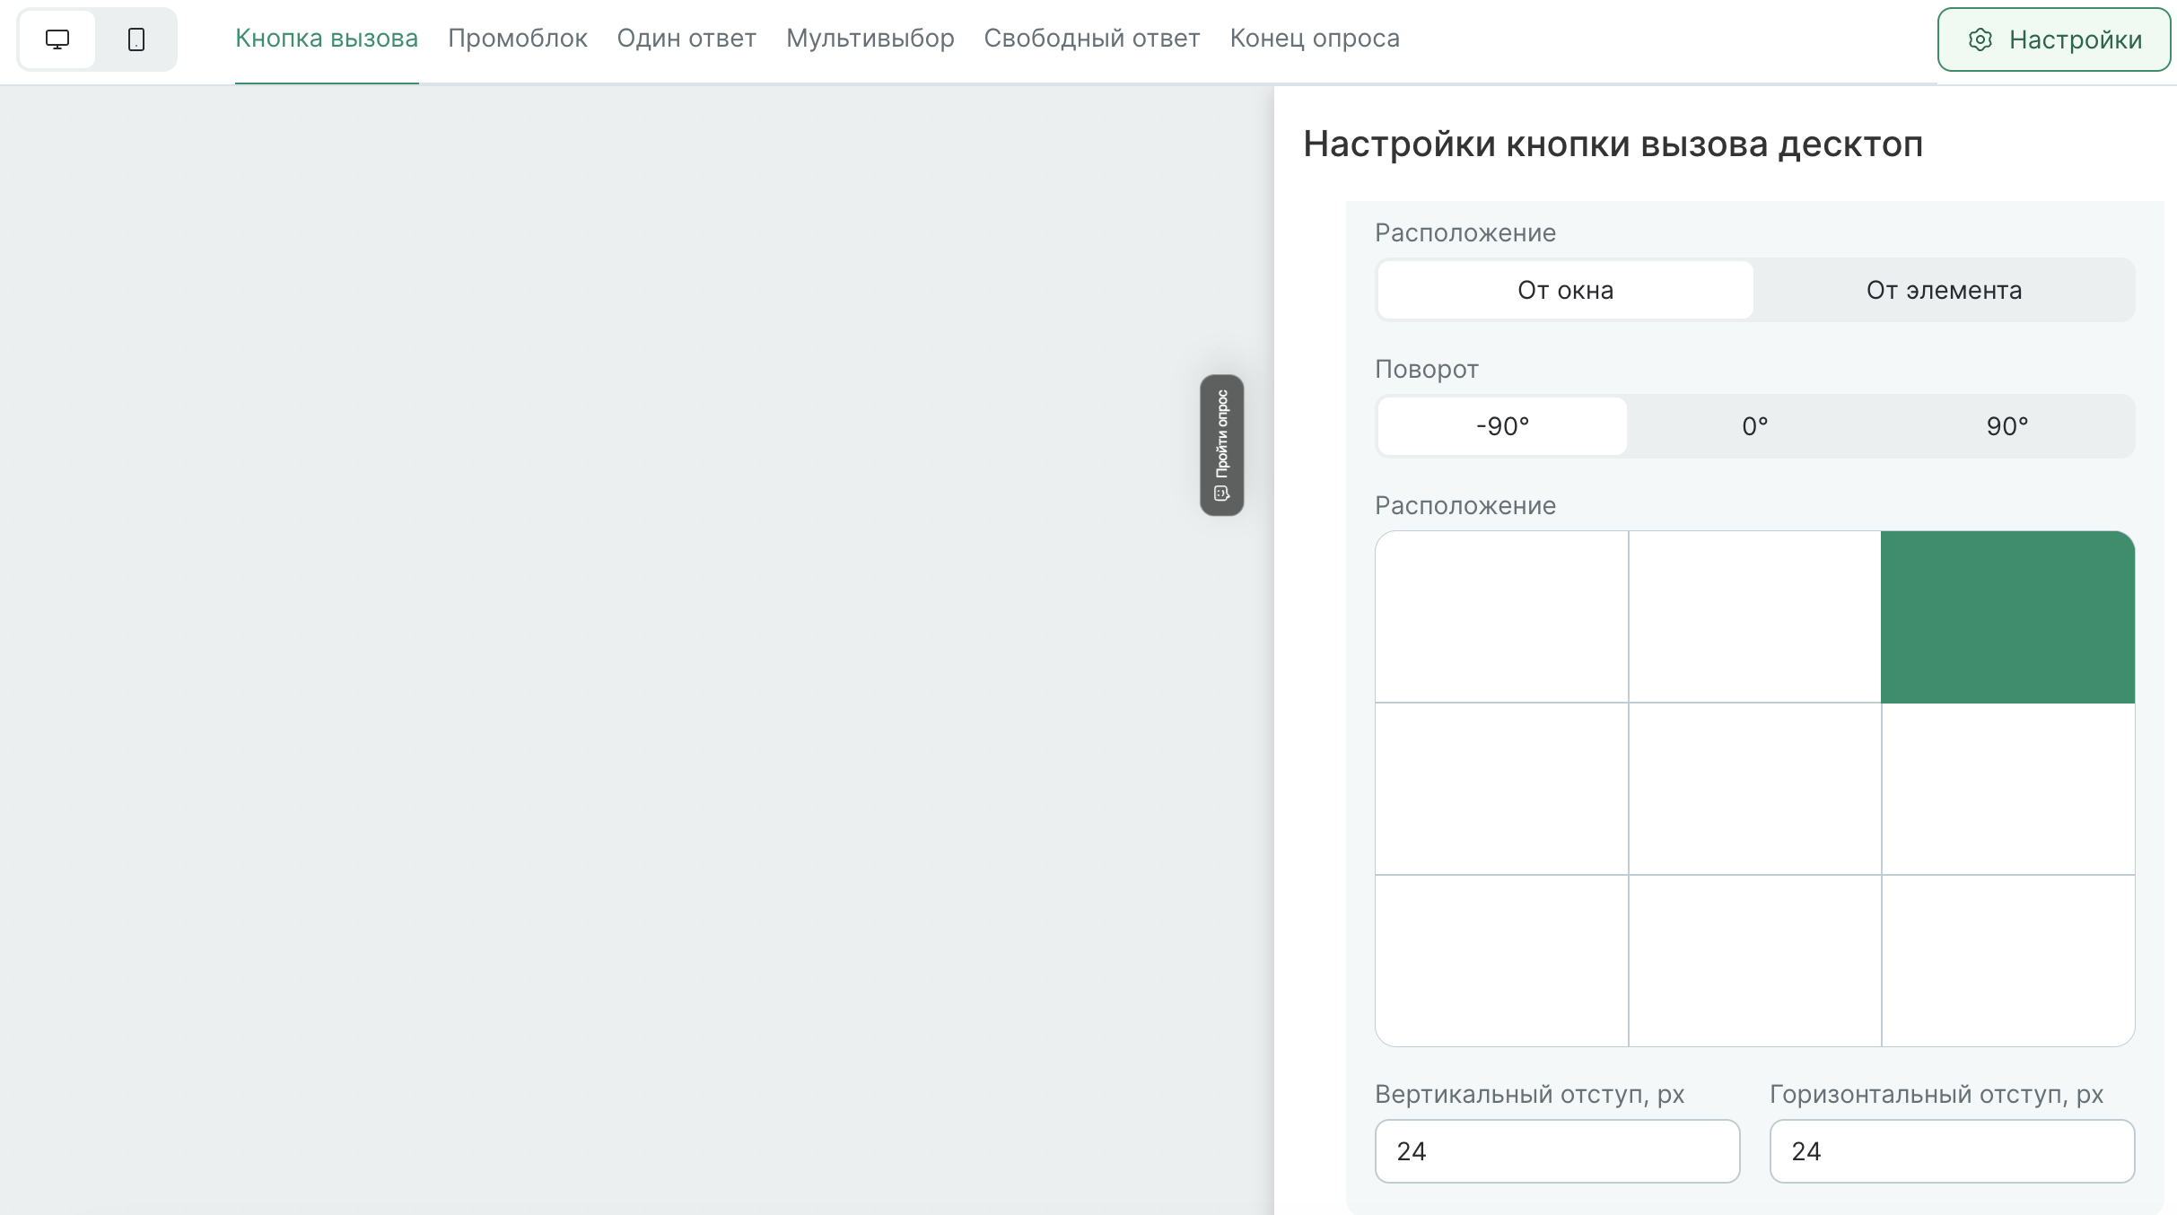
Task: Select green top-right position cell
Action: [x=2007, y=616]
